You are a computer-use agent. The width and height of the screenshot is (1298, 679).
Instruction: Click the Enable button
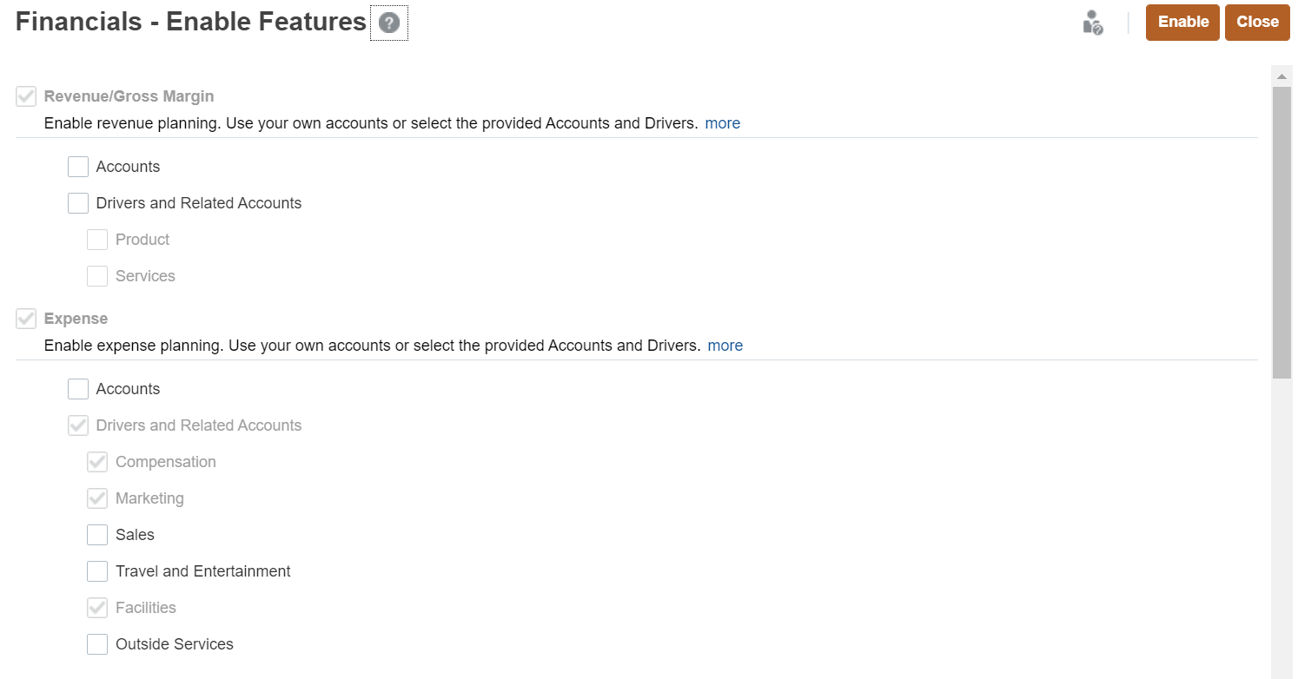(x=1182, y=22)
